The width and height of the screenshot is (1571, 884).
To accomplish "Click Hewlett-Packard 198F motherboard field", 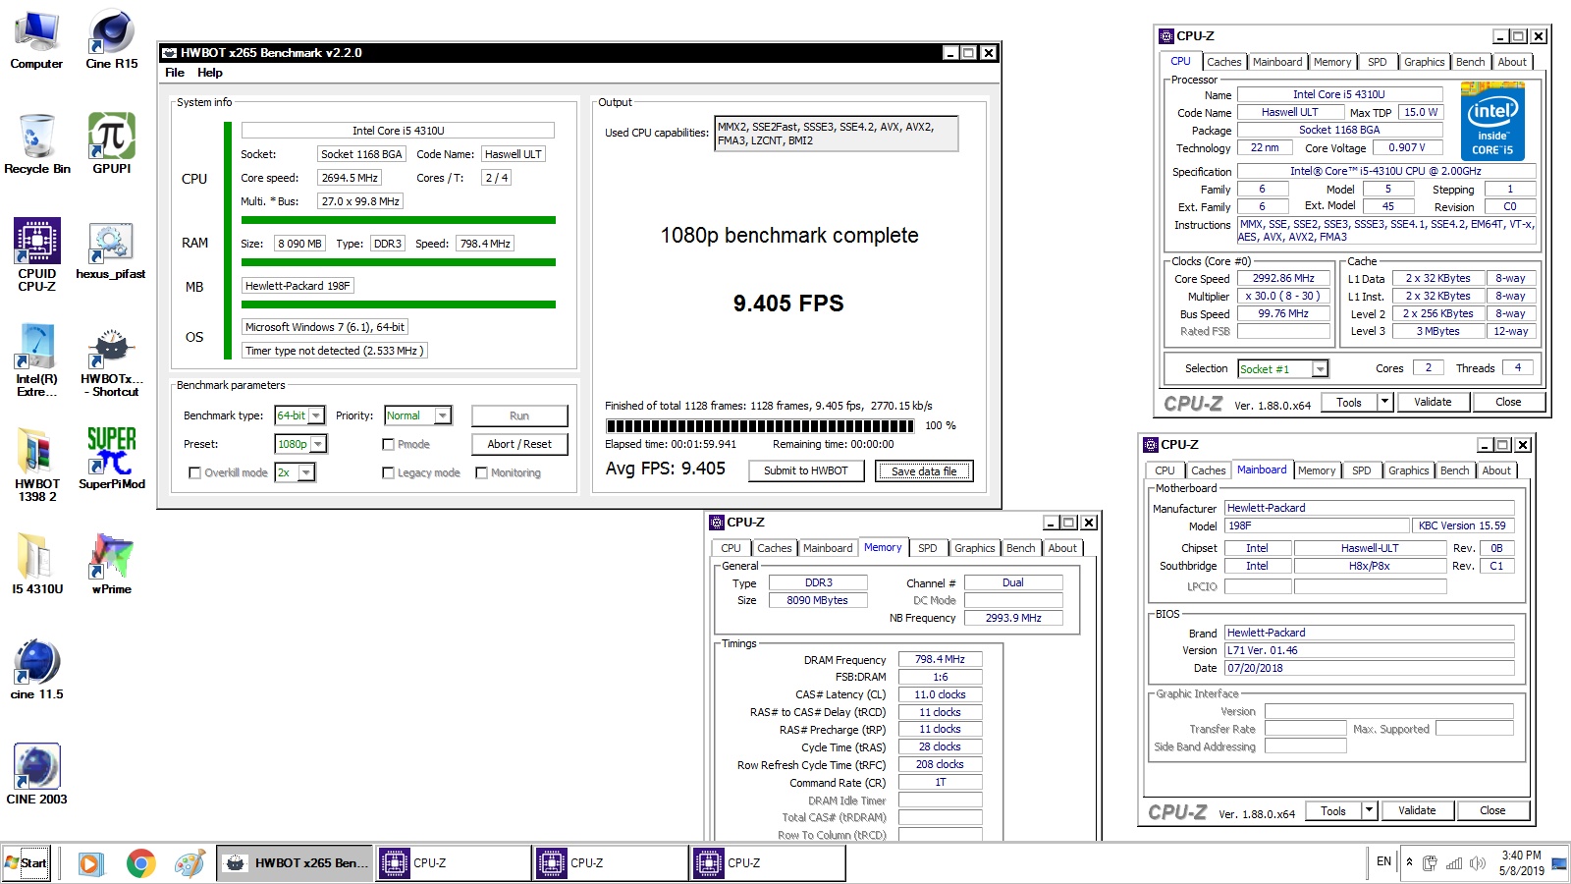I will [298, 286].
